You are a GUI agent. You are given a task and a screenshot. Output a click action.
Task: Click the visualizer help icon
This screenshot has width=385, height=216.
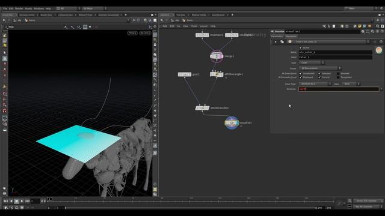[x=381, y=42]
